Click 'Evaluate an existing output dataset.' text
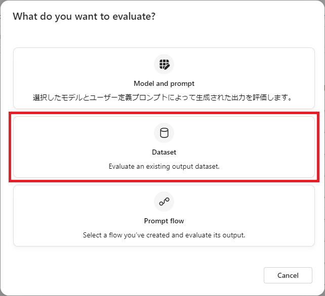This screenshot has height=296, width=325. click(x=164, y=167)
